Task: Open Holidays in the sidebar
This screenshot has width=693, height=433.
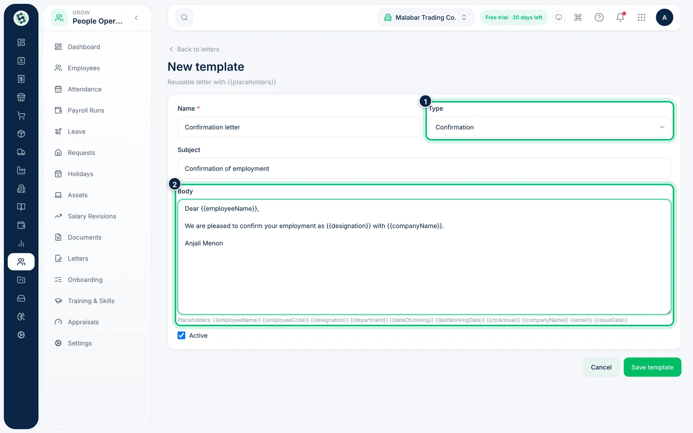Action: (97, 174)
